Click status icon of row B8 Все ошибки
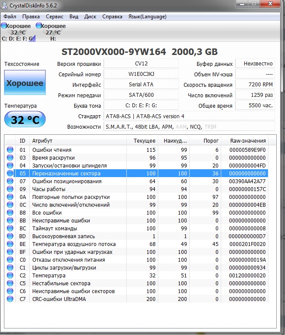 (10, 212)
